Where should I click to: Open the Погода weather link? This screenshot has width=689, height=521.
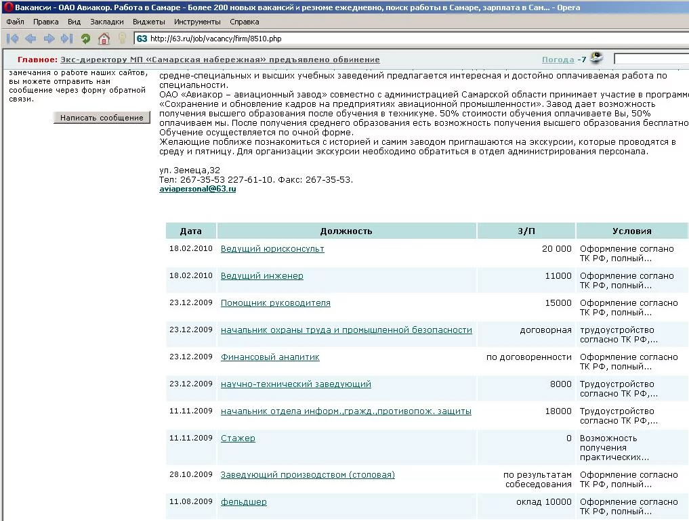tap(558, 60)
